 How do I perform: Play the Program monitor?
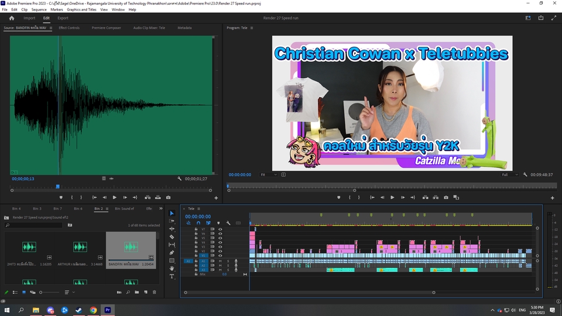pos(392,197)
